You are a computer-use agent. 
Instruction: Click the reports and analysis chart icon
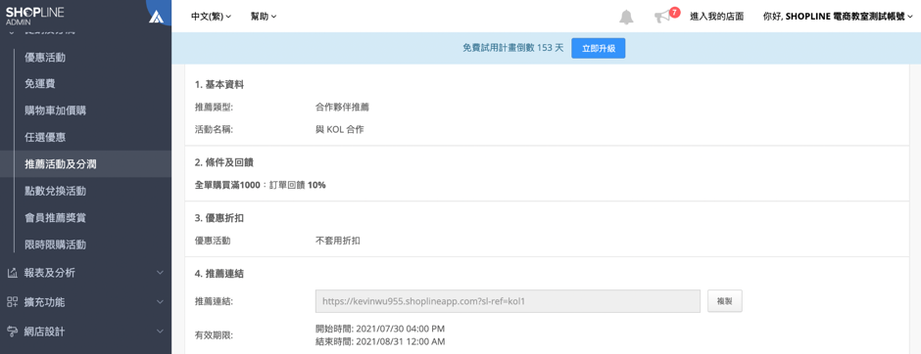click(12, 273)
